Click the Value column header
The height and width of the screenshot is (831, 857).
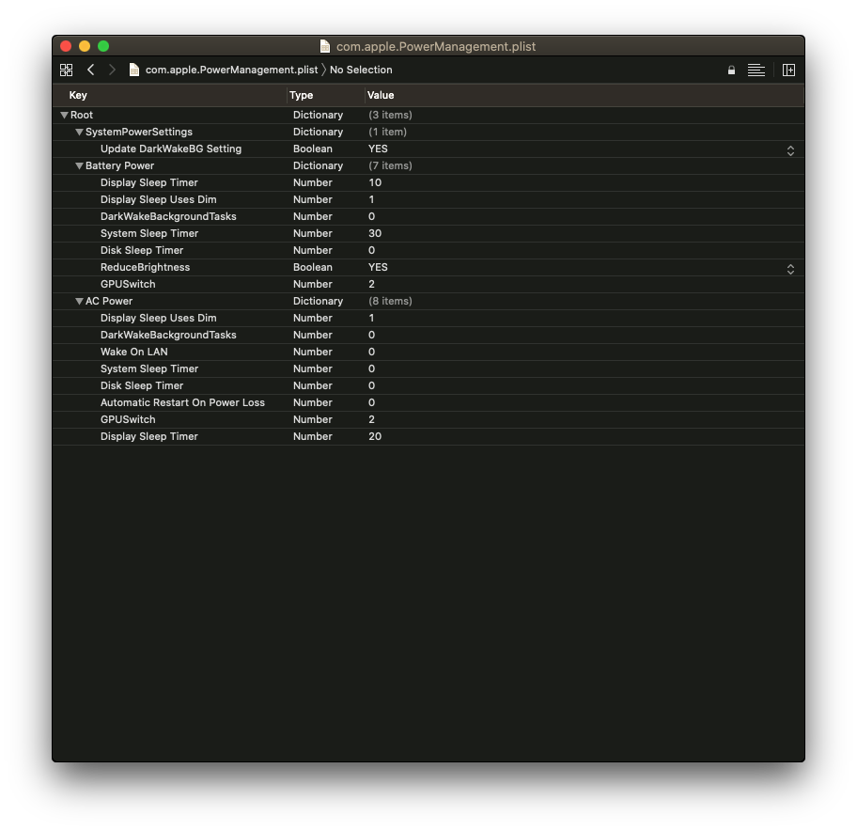coord(381,95)
